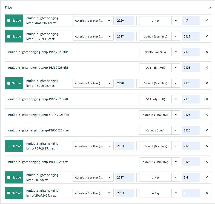This screenshot has height=204, width=215.
Task: Expand Collada (.dae) format dropdown
Action: [176, 130]
